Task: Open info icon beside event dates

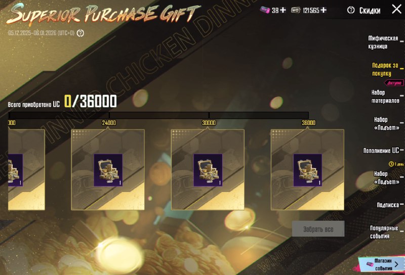Action: [80, 33]
